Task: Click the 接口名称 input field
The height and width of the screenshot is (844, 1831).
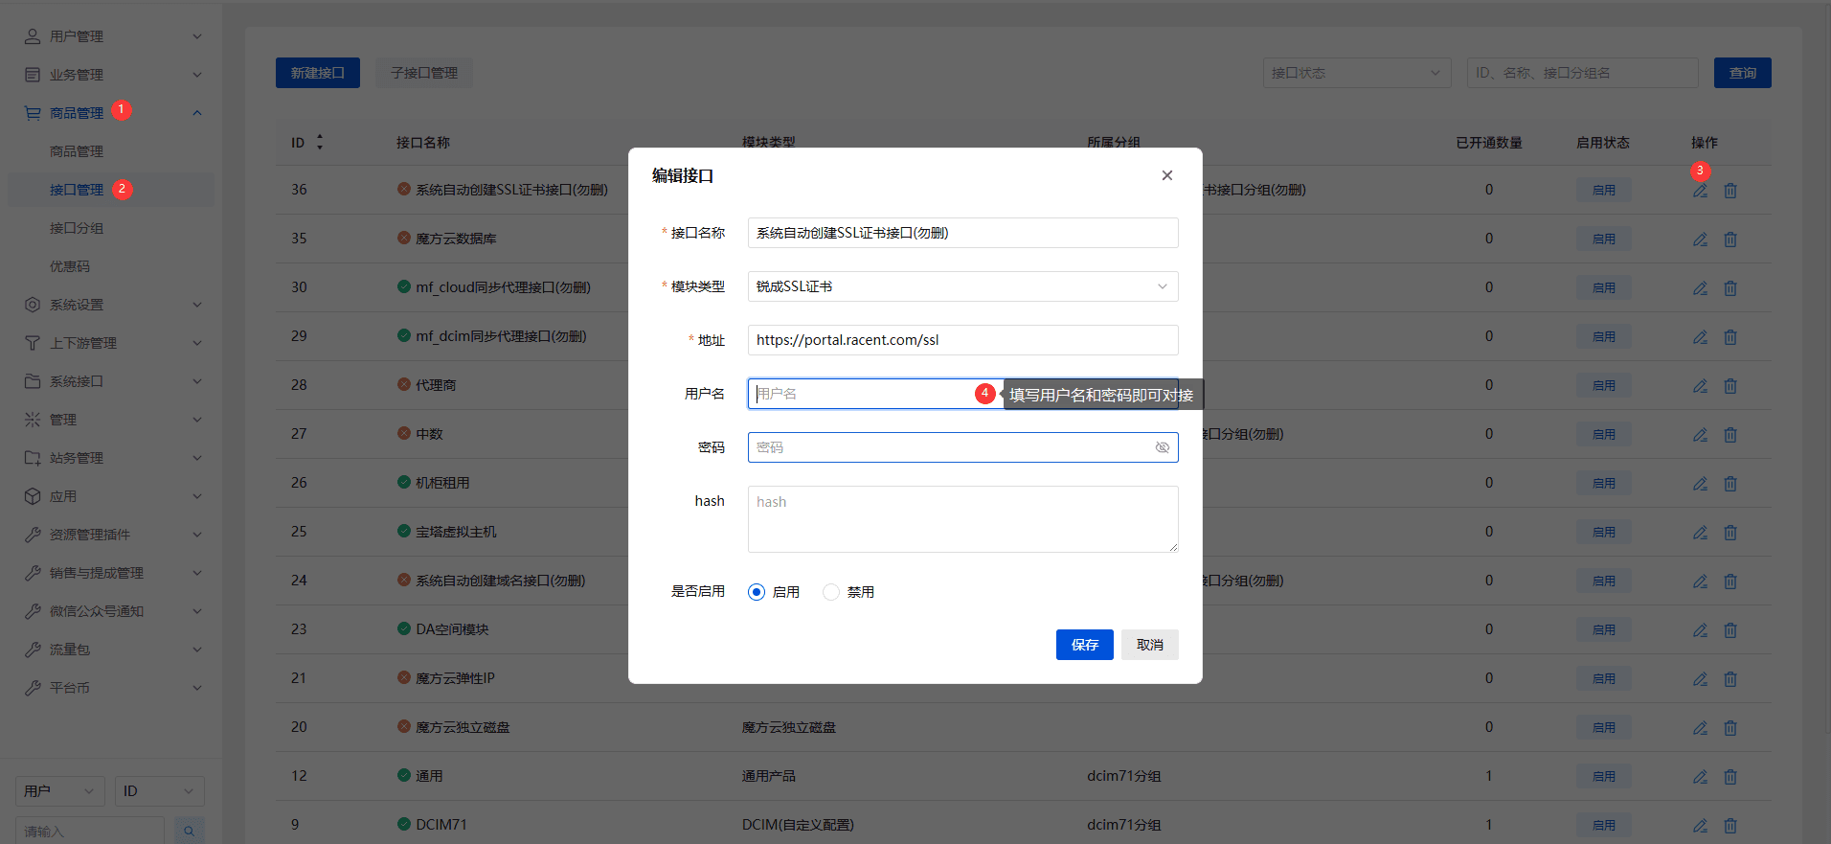Action: (962, 233)
